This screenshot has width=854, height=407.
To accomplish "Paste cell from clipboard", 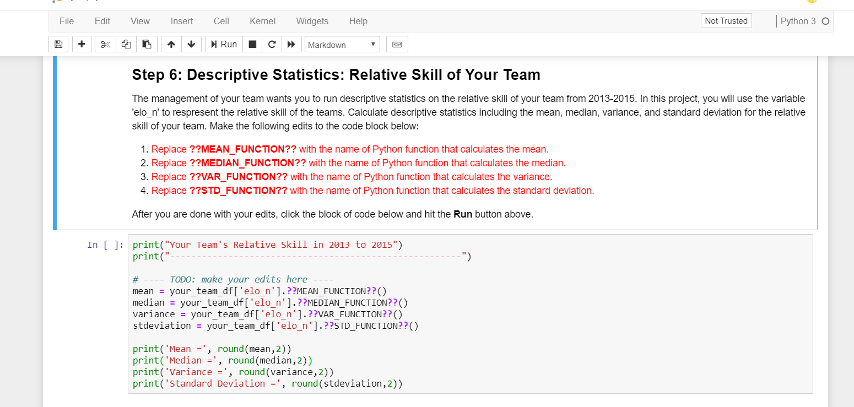I will [x=147, y=44].
